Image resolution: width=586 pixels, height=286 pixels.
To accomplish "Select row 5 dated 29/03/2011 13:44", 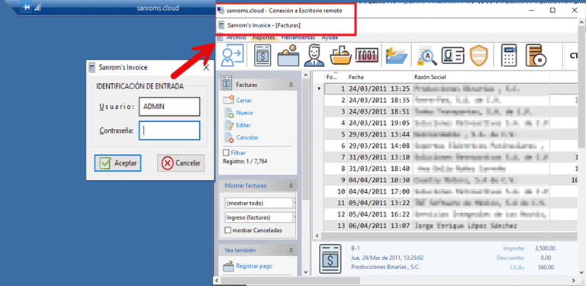I will pyautogui.click(x=451, y=133).
